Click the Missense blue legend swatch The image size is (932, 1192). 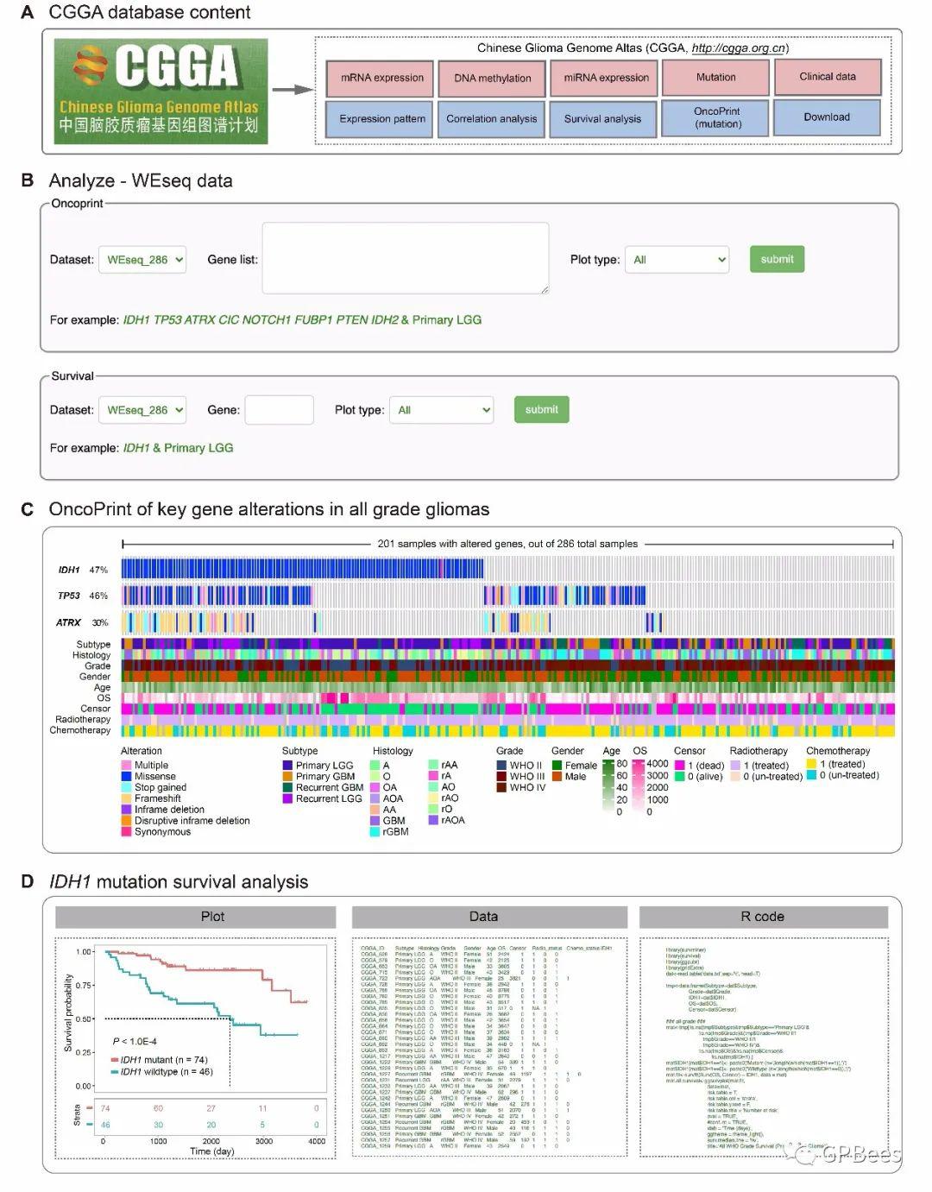pyautogui.click(x=127, y=777)
